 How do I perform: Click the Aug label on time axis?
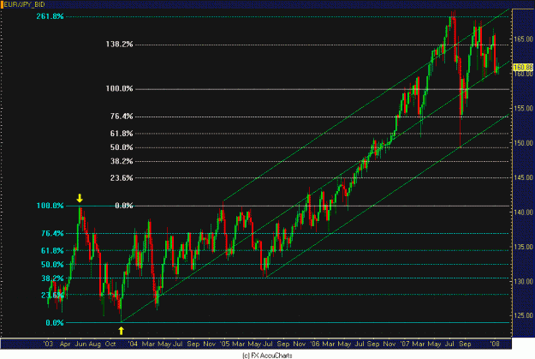pyautogui.click(x=94, y=344)
